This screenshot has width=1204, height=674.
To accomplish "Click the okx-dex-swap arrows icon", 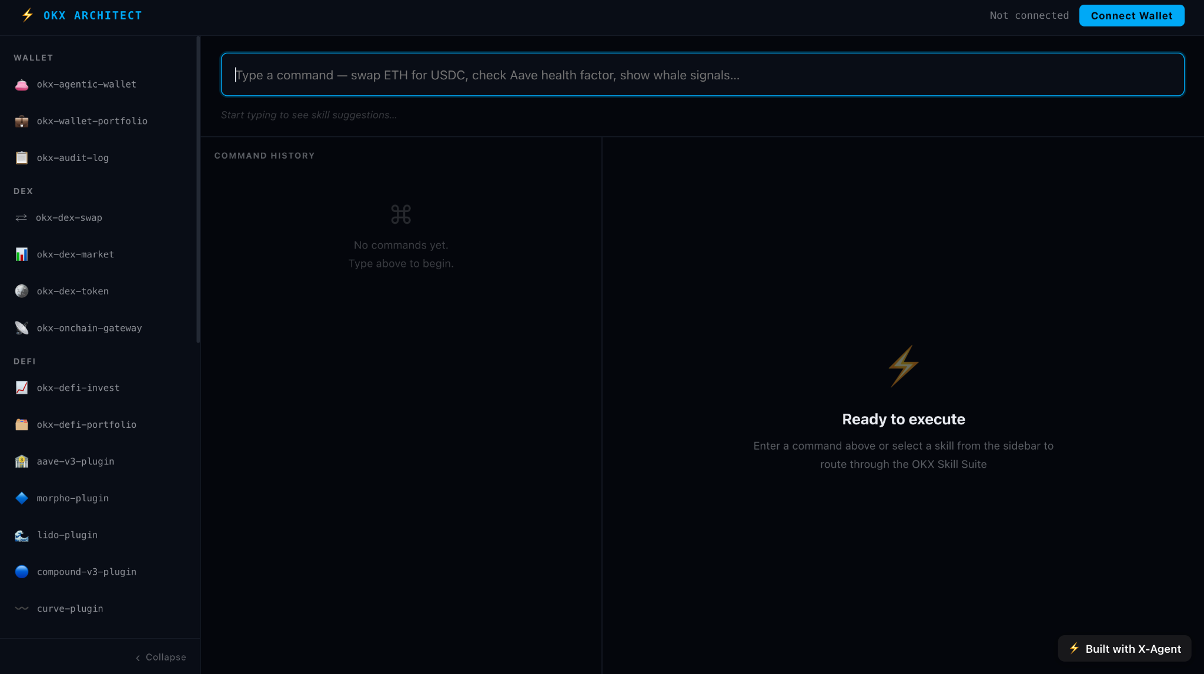I will (21, 218).
